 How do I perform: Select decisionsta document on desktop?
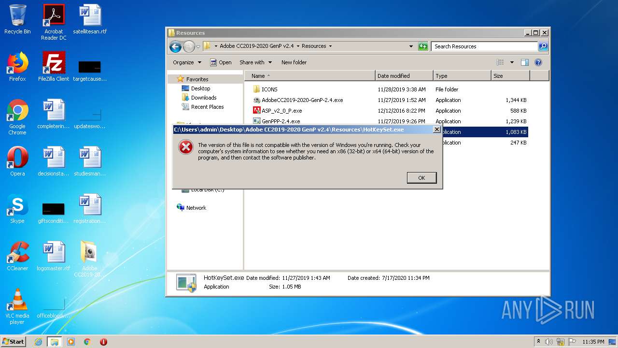tap(54, 161)
